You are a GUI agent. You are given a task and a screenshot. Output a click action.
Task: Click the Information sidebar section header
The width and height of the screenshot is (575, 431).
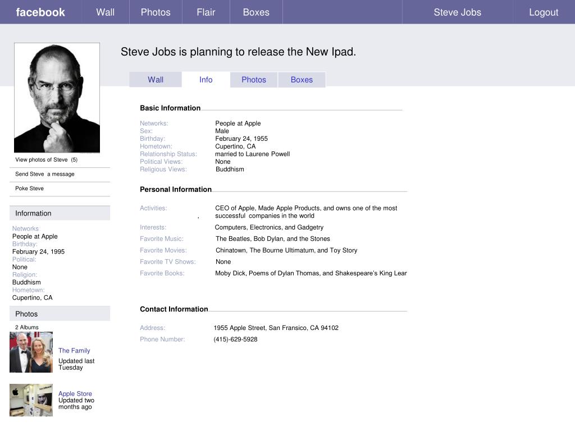(60, 213)
